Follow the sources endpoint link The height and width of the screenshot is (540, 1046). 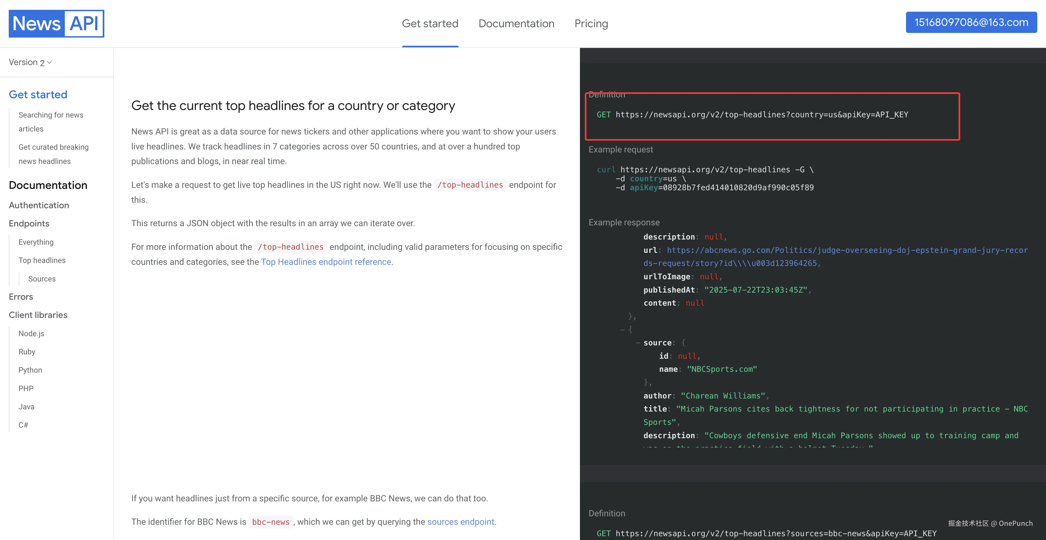coord(460,522)
